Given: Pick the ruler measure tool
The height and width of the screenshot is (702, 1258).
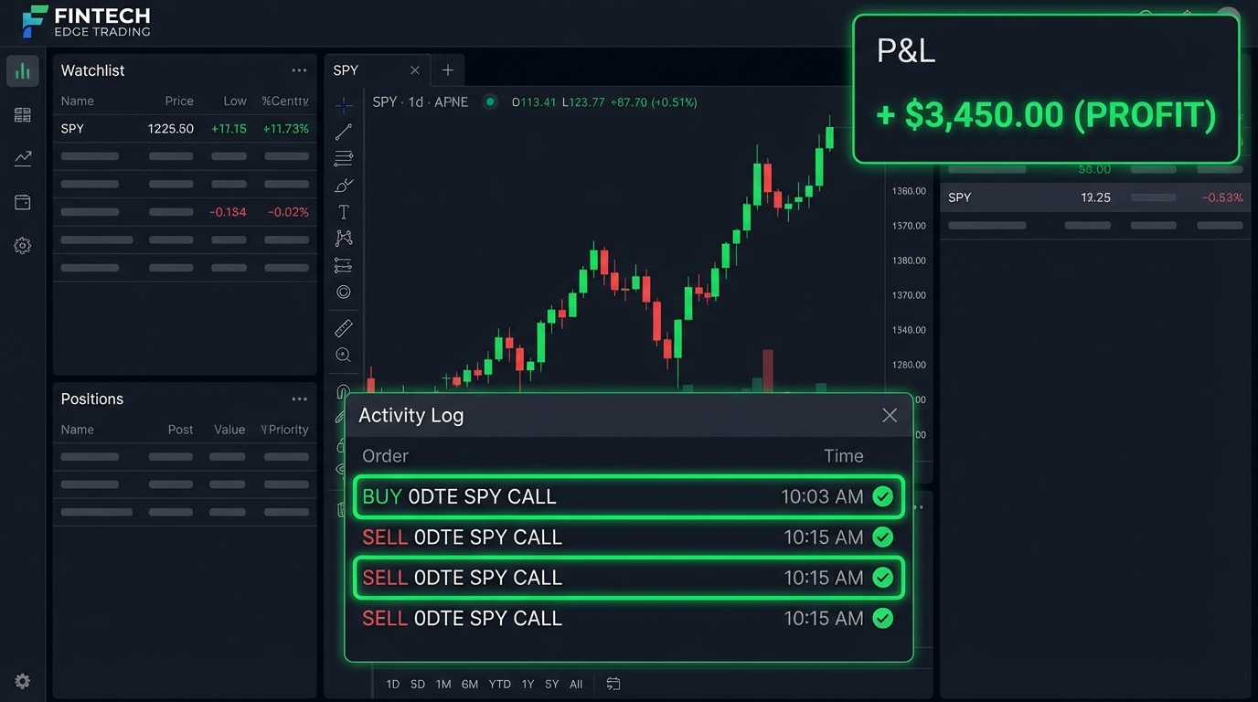Looking at the screenshot, I should (x=344, y=328).
